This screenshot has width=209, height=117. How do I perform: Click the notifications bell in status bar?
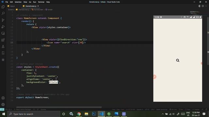pyautogui.click(x=206, y=110)
